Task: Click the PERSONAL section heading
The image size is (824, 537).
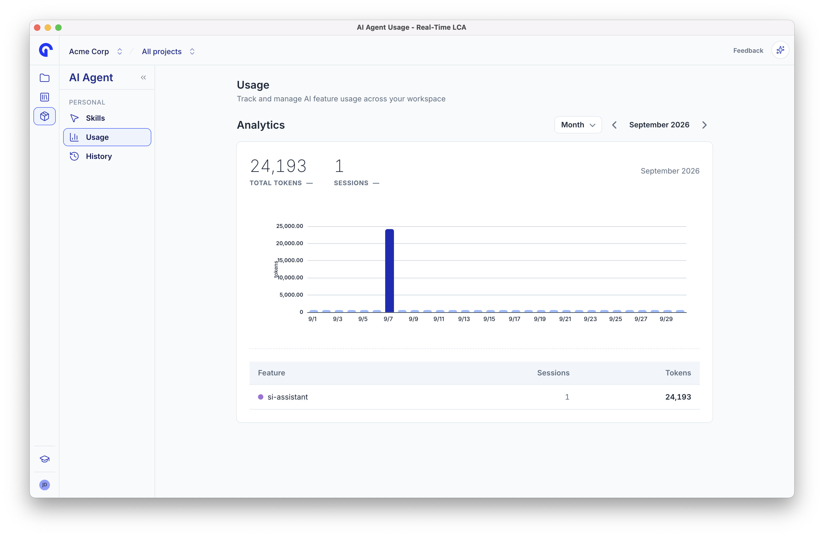Action: [x=87, y=102]
